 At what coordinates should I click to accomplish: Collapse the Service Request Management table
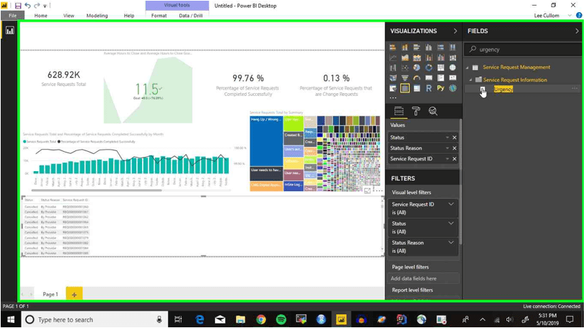(467, 67)
